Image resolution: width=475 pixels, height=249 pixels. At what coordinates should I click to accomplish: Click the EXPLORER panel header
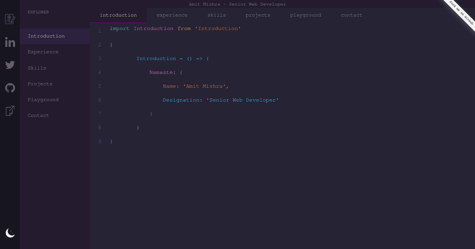coord(38,12)
